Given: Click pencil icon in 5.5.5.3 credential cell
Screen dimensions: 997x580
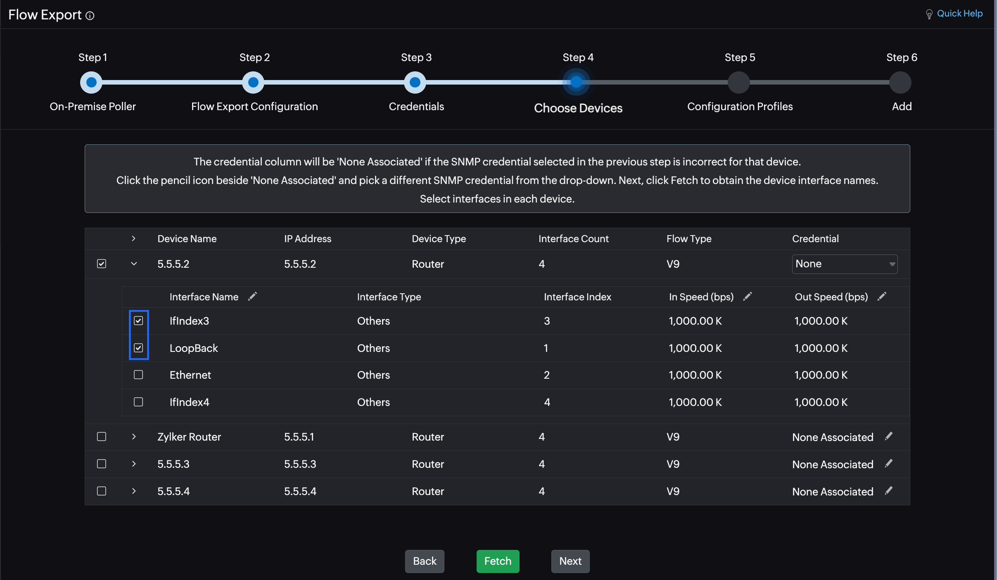Looking at the screenshot, I should coord(889,464).
